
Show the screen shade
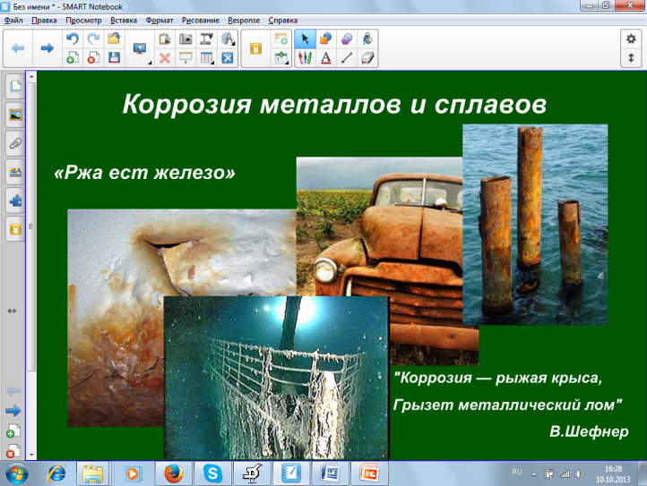tap(185, 57)
